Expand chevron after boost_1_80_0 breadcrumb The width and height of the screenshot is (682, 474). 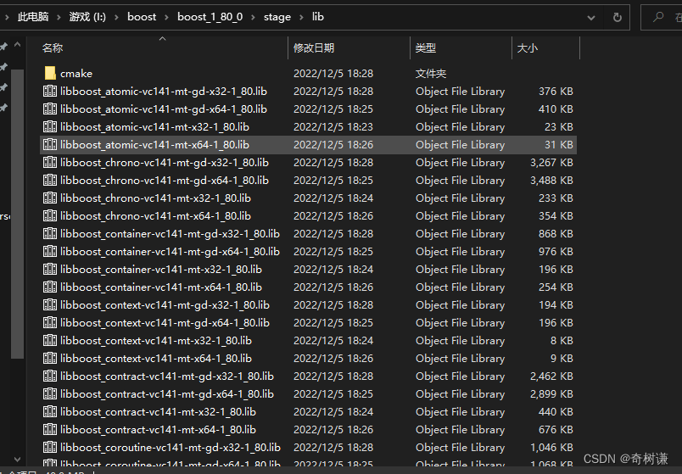(253, 18)
